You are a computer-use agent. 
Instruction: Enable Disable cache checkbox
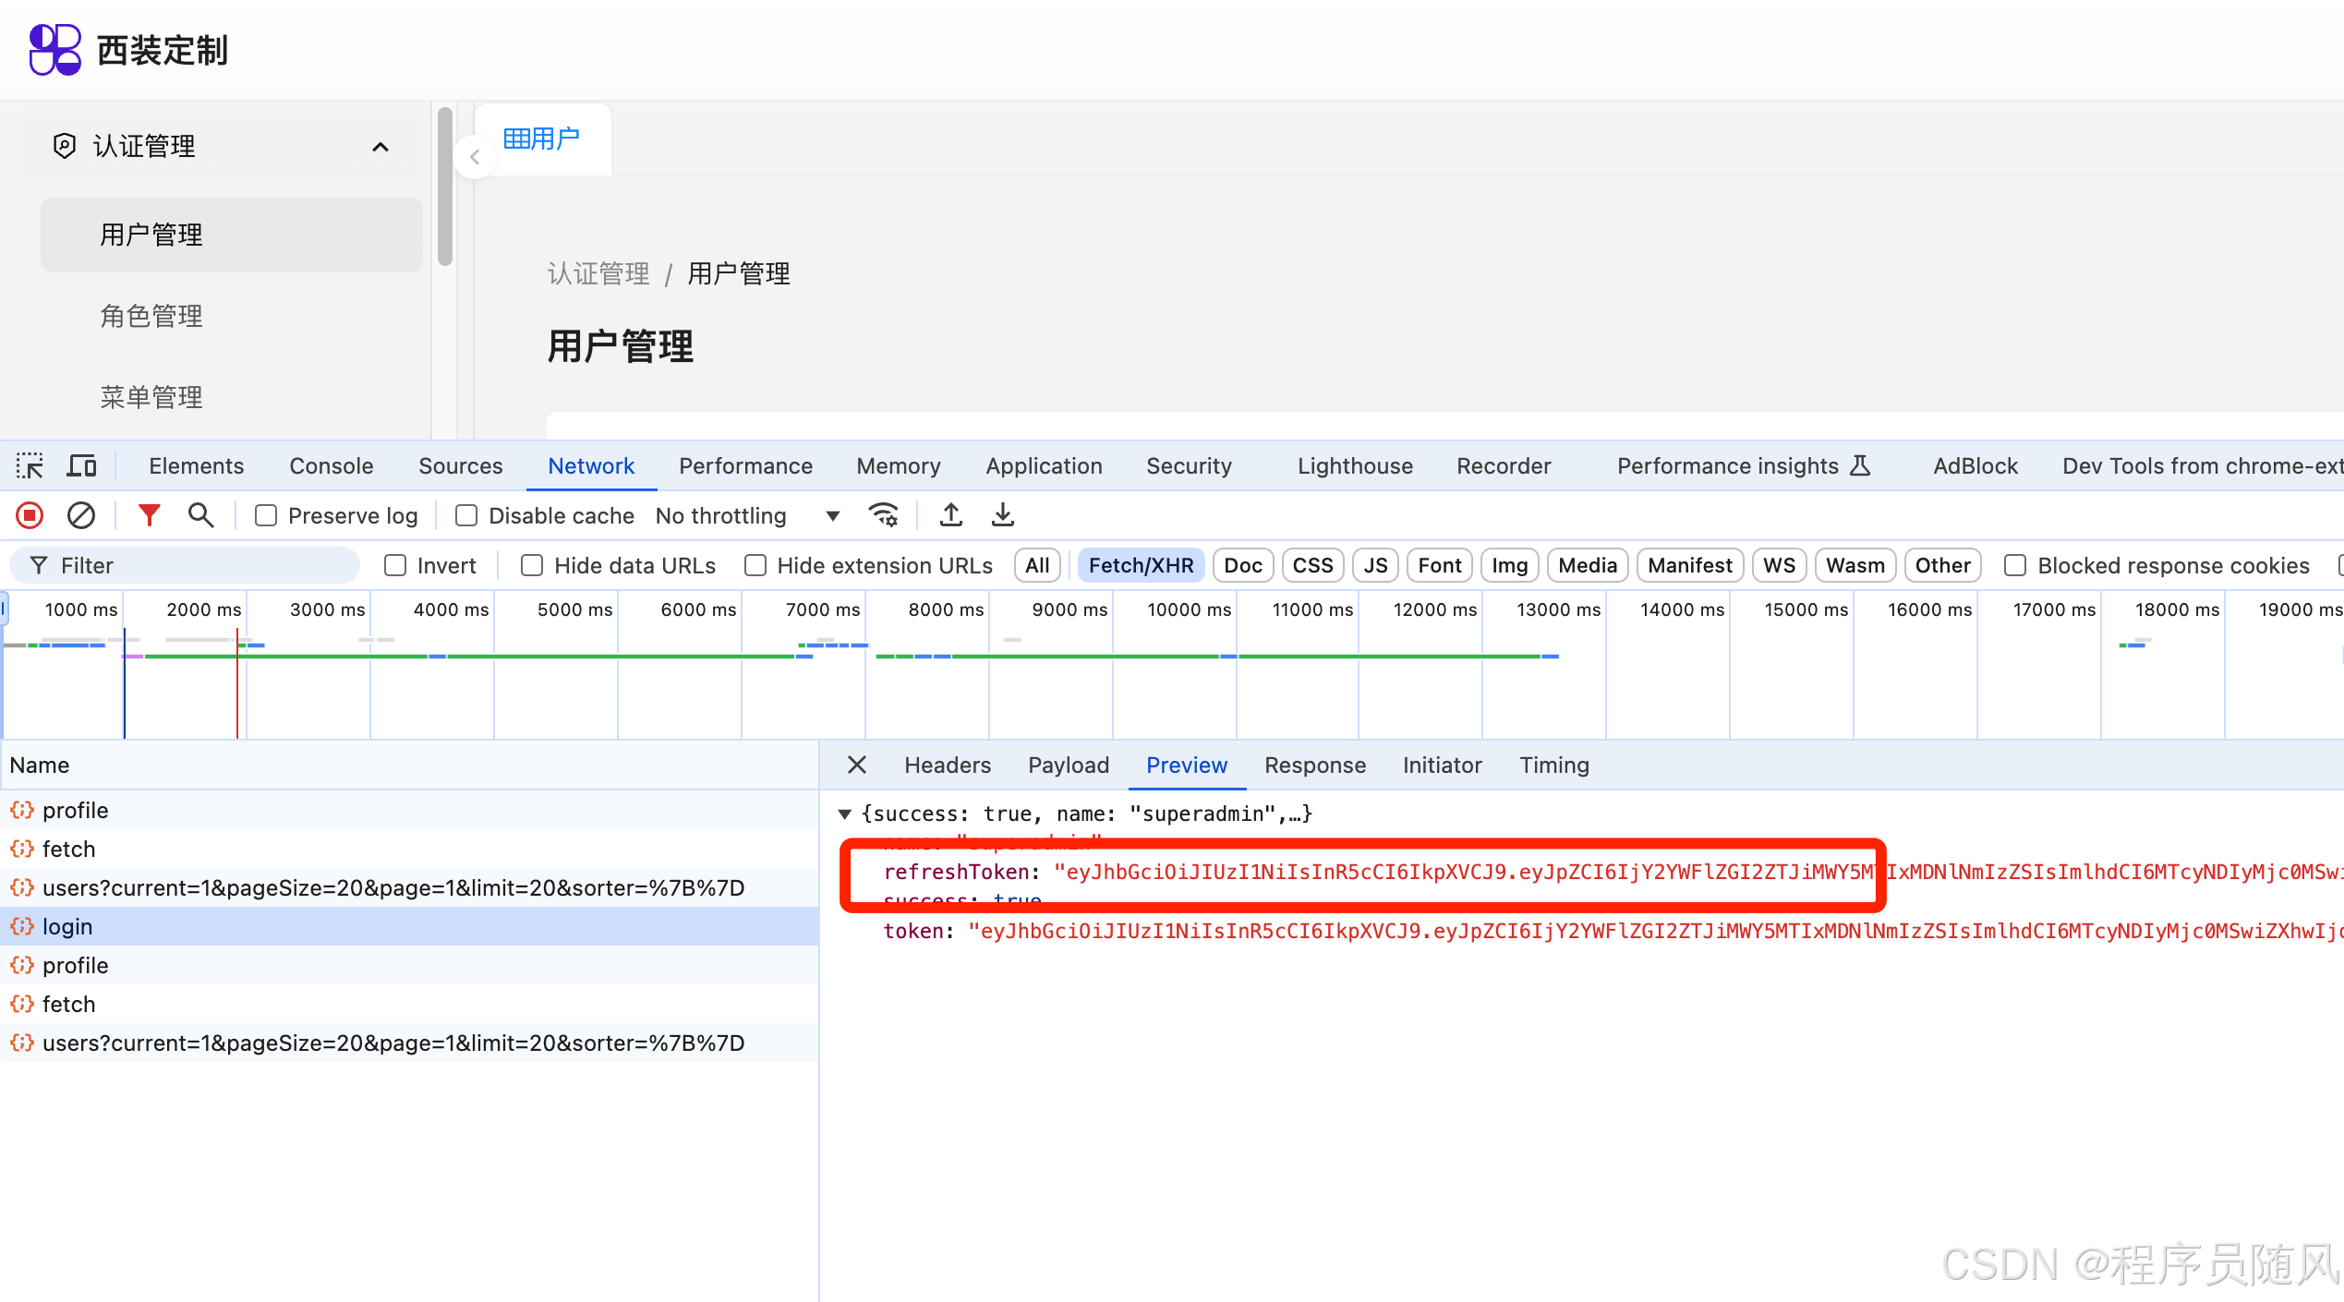pyautogui.click(x=466, y=515)
